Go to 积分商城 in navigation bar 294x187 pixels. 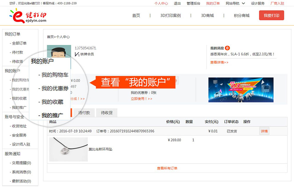click(x=242, y=16)
